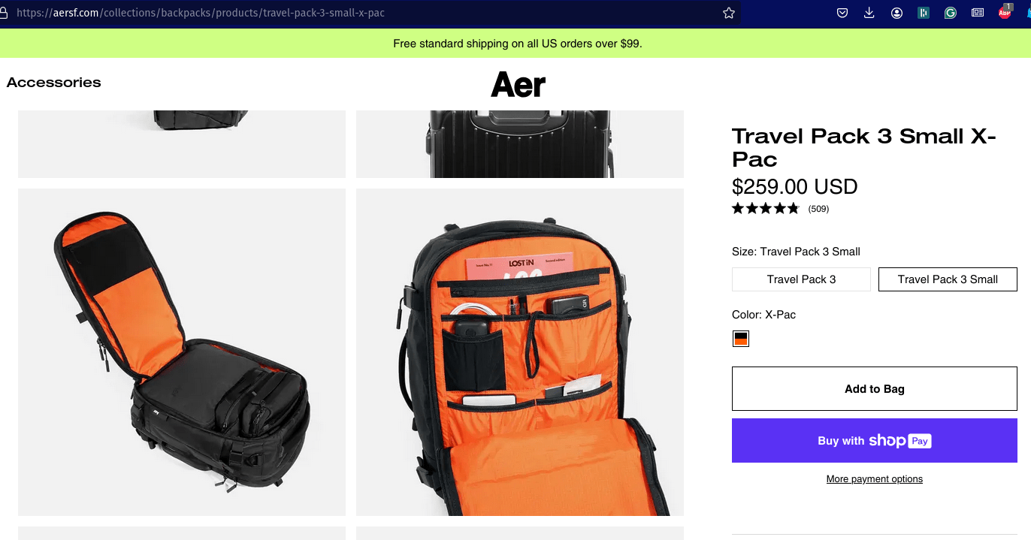
Task: Open More payment options link
Action: [x=875, y=479]
